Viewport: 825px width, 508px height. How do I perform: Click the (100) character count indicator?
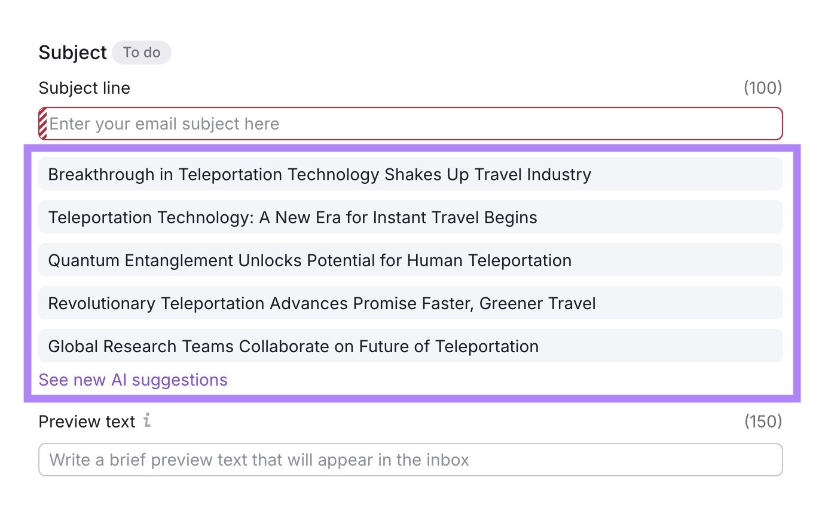tap(763, 88)
